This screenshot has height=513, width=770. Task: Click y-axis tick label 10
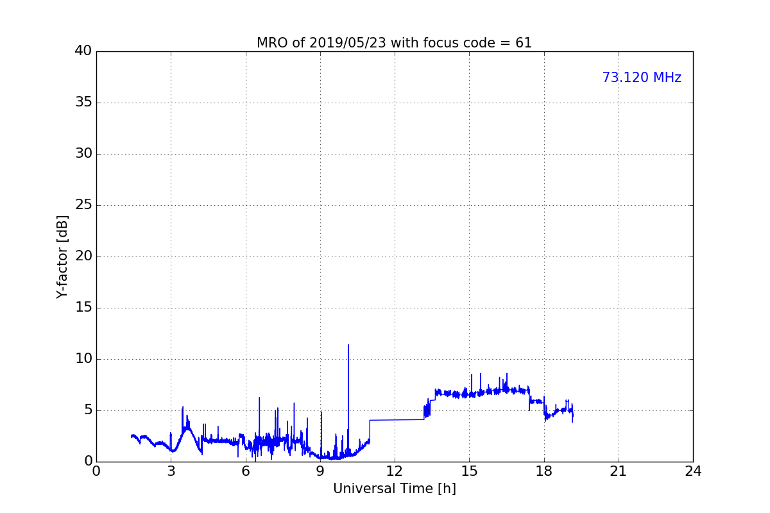(83, 359)
